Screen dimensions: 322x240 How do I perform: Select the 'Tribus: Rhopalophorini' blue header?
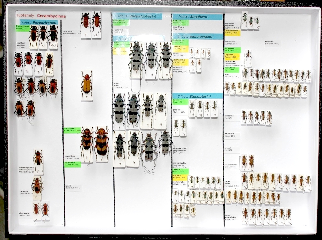tap(138, 16)
